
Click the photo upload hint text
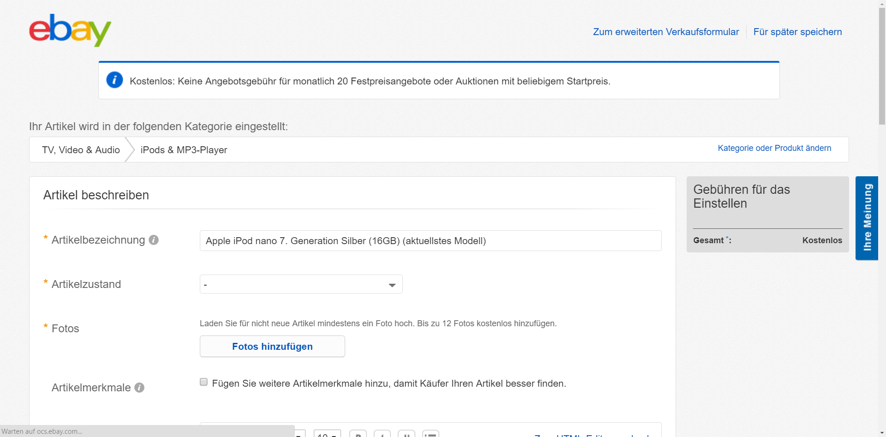378,323
